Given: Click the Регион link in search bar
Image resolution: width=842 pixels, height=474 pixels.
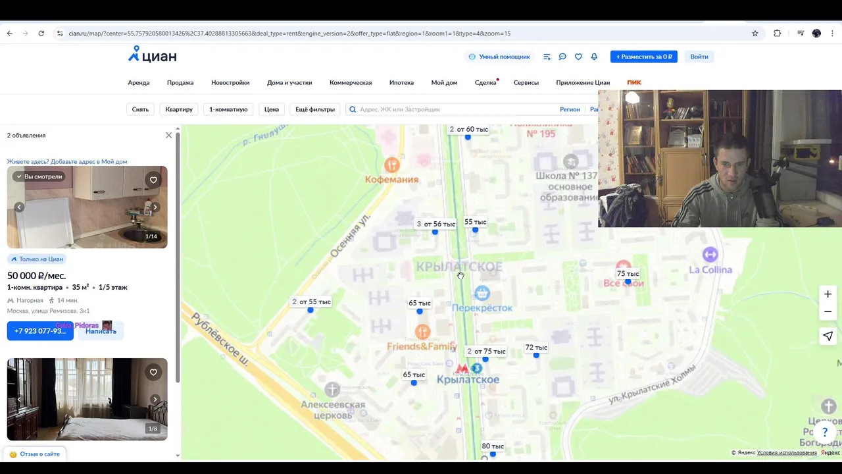Looking at the screenshot, I should tap(570, 109).
